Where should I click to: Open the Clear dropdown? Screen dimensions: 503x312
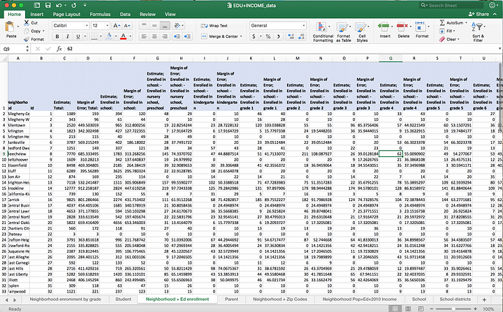coord(458,39)
